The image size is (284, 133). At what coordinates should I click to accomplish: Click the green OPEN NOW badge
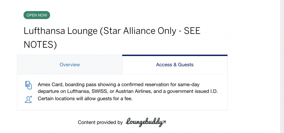tap(37, 15)
